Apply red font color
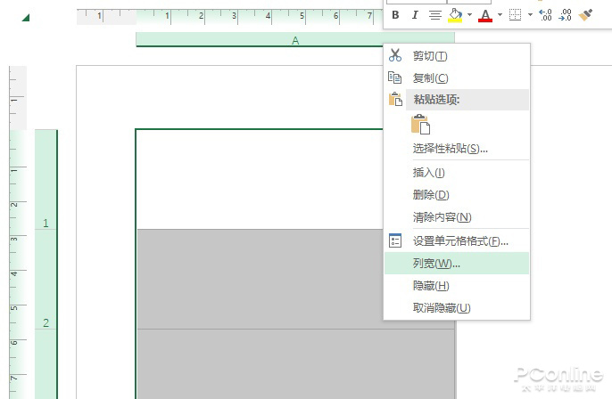612x399 pixels. 485,15
